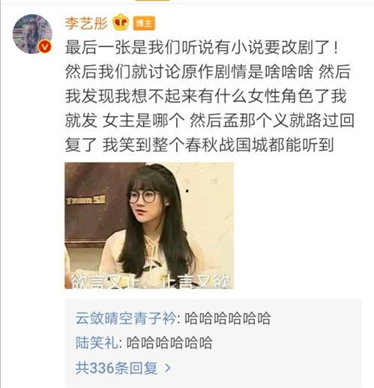374x388 pixels.
Task: Tap the orange verified V badge
Action: coord(45,46)
